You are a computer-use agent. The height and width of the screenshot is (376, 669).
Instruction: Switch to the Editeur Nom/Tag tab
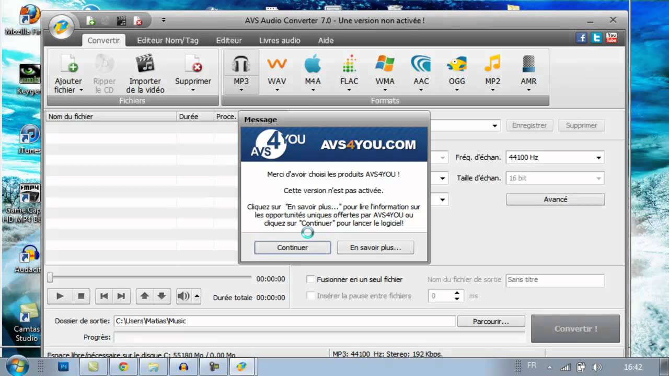tap(168, 40)
